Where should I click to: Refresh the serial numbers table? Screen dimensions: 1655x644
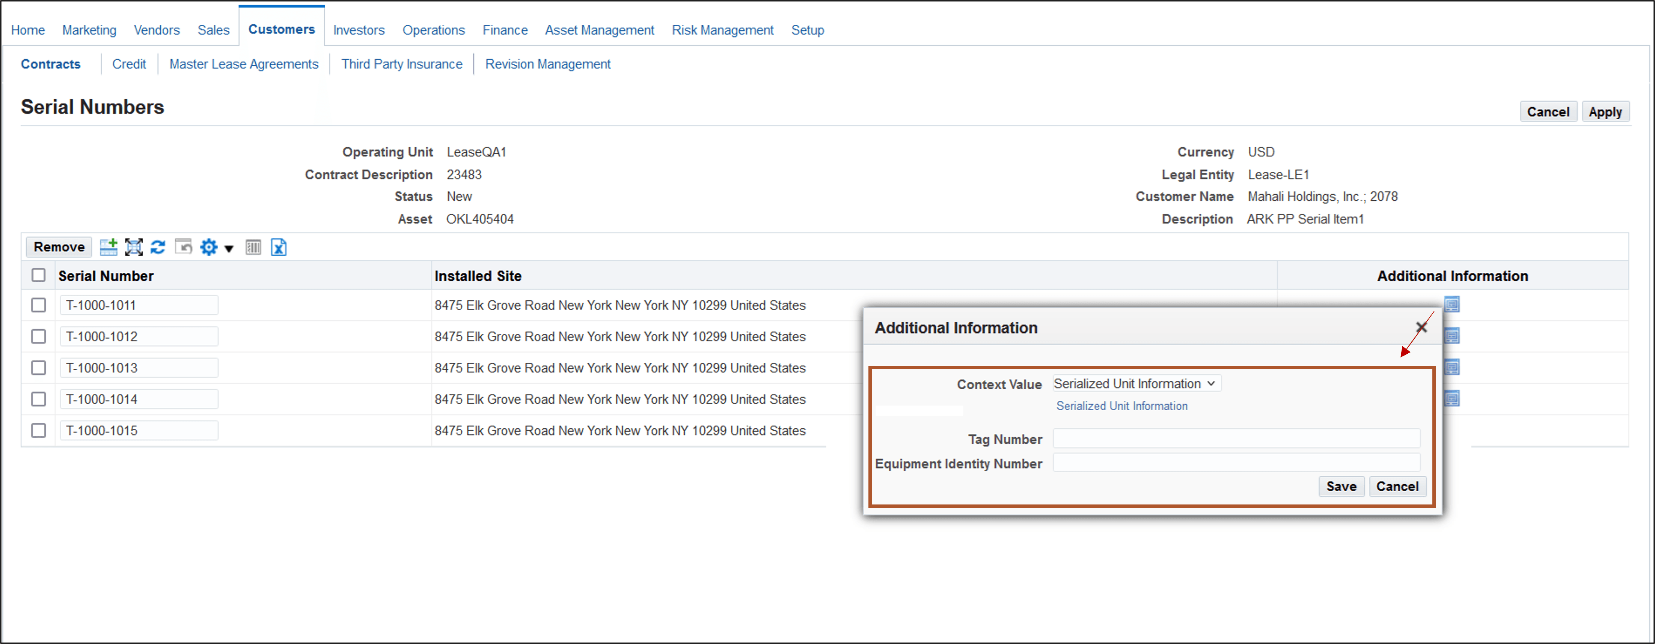[158, 247]
